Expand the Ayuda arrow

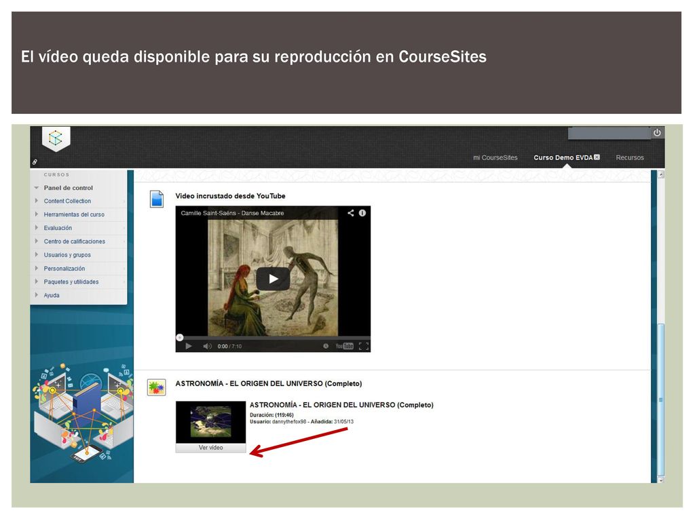(37, 295)
